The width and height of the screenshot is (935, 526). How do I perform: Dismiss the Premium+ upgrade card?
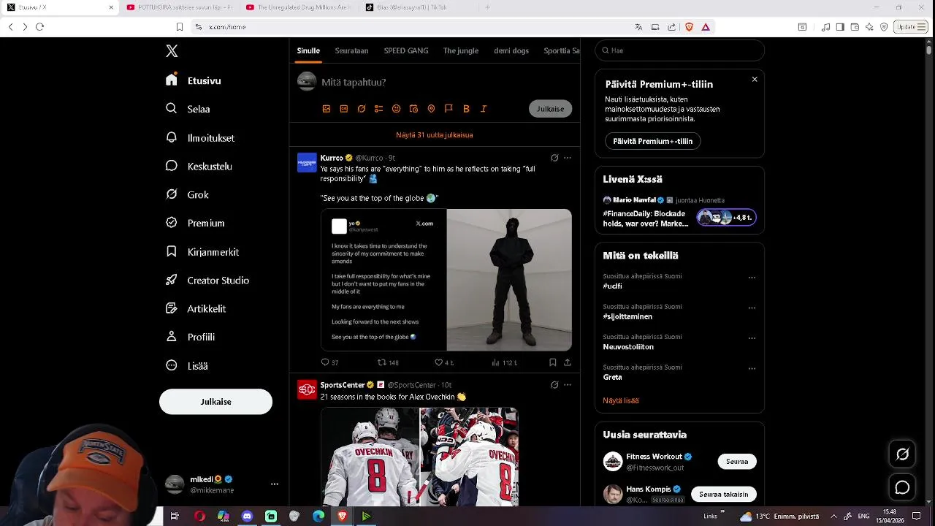click(755, 80)
